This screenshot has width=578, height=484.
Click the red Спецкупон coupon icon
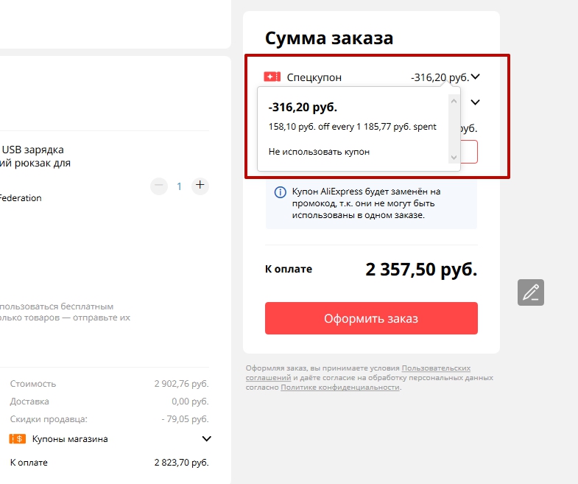tap(272, 77)
